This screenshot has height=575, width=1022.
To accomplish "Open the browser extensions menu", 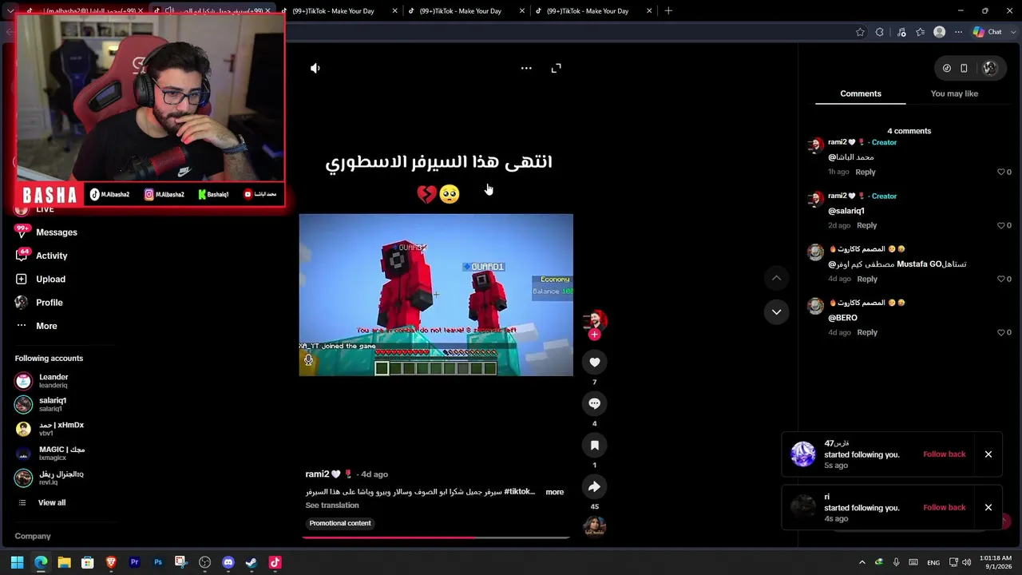I will (880, 32).
